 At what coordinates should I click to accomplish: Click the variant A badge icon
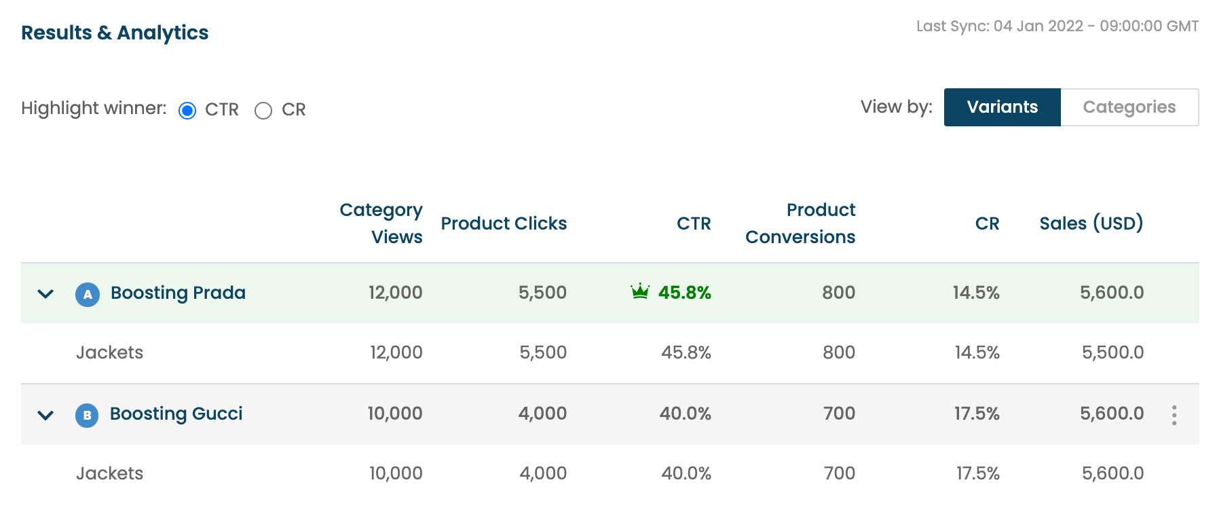88,294
